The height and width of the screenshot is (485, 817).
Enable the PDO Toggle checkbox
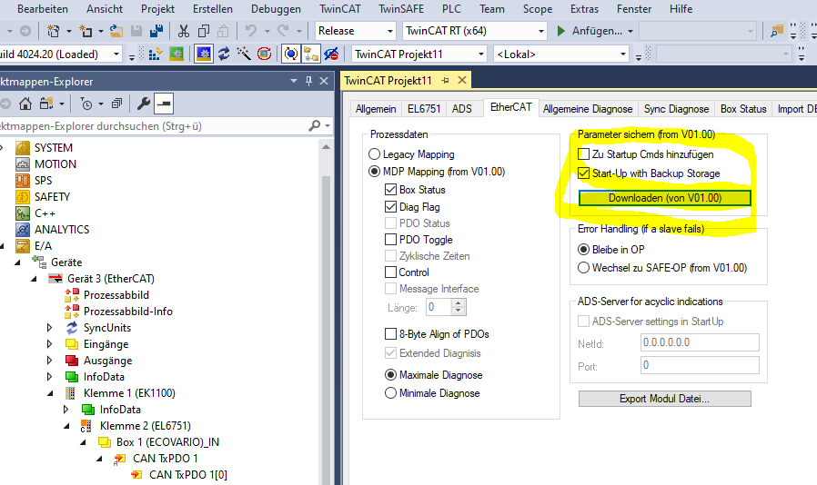click(x=391, y=240)
